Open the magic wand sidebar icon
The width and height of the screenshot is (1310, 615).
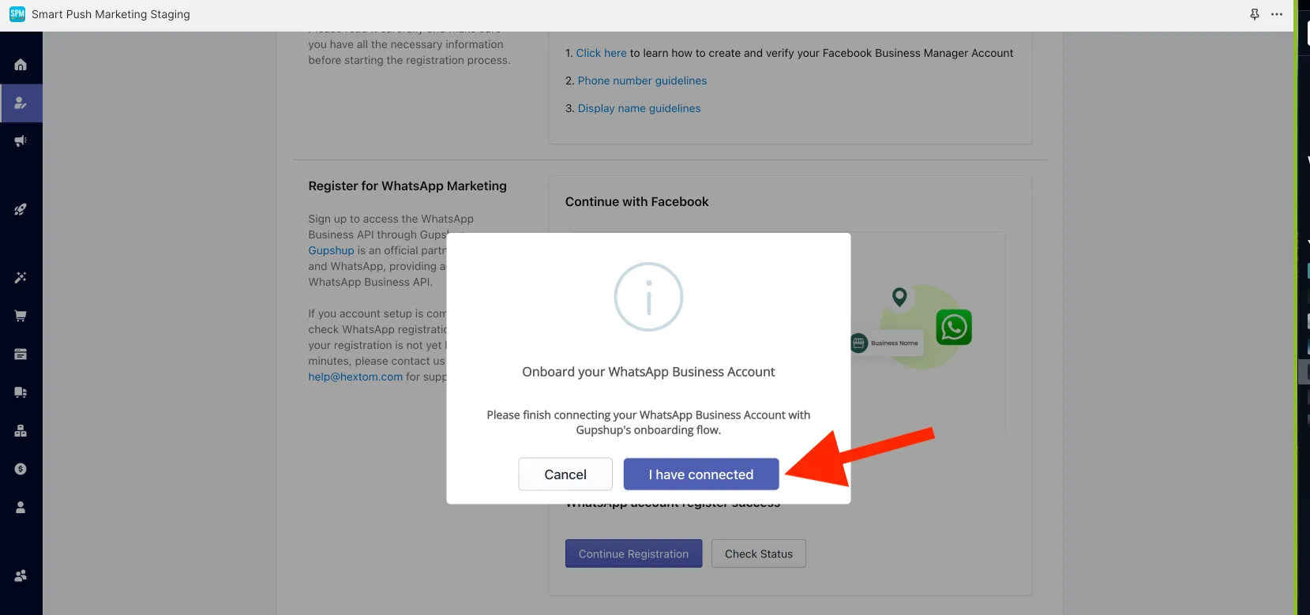point(21,277)
